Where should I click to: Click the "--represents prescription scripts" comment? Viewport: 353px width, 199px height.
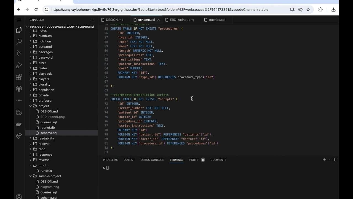(140, 95)
